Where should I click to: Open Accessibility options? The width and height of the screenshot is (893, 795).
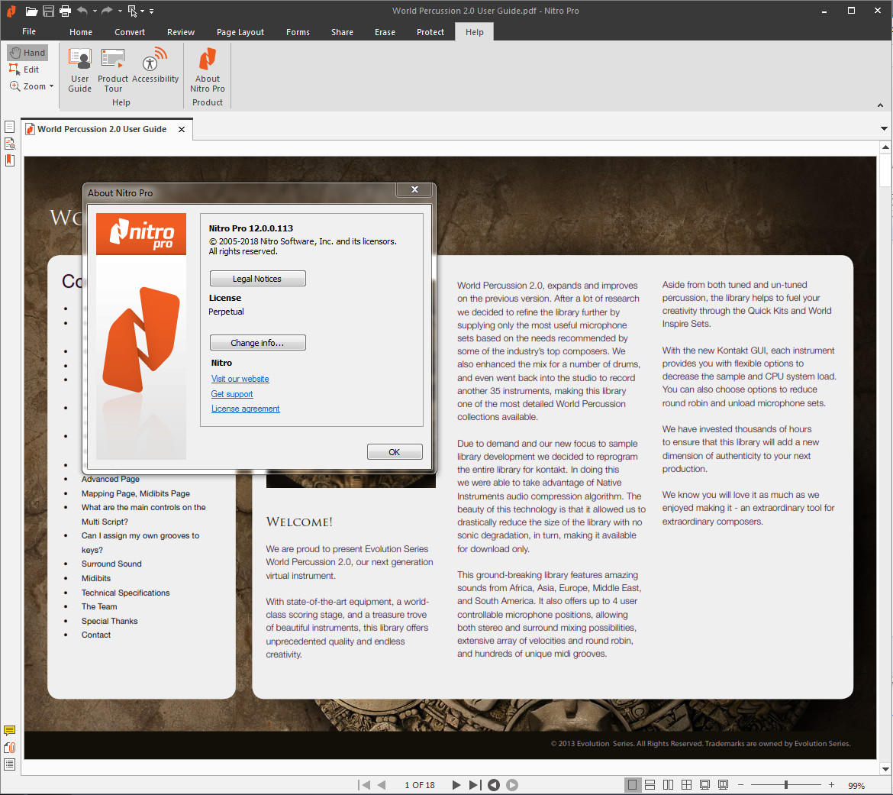tap(155, 66)
